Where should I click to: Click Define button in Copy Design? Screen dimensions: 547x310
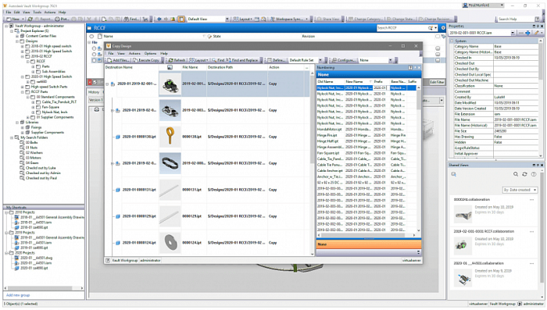coord(276,60)
